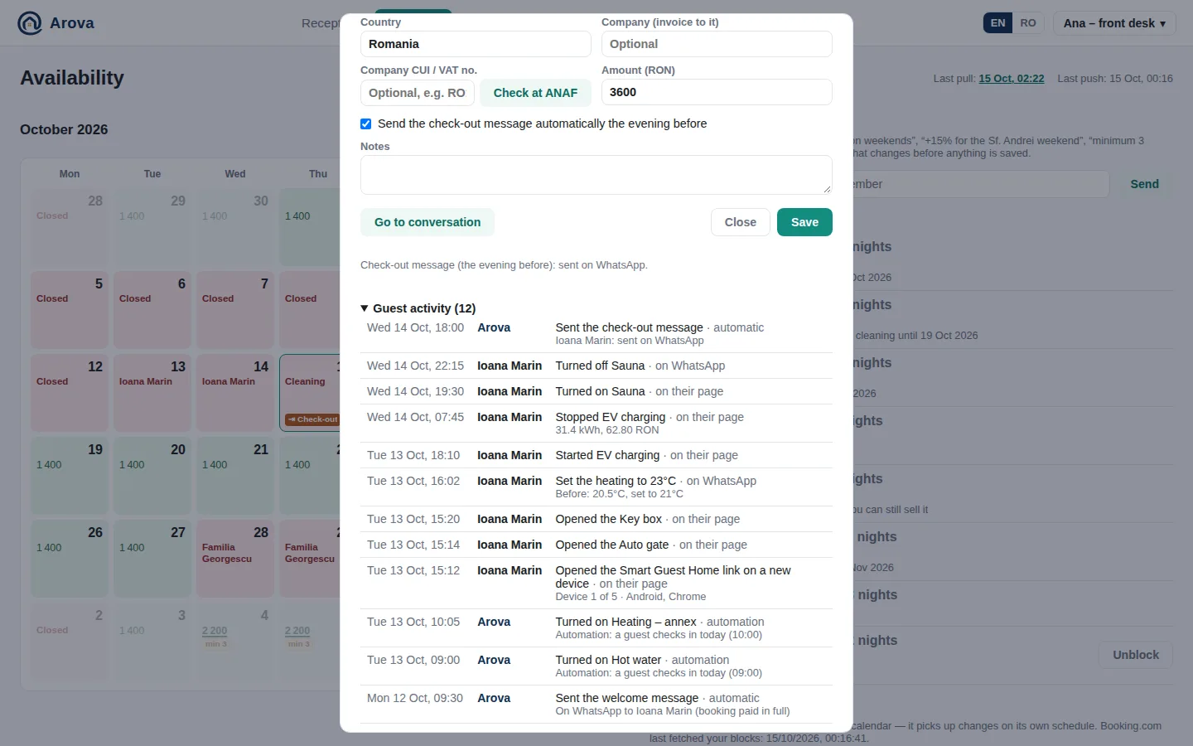1193x746 pixels.
Task: Select closed calendar day 5
Action: click(x=70, y=310)
